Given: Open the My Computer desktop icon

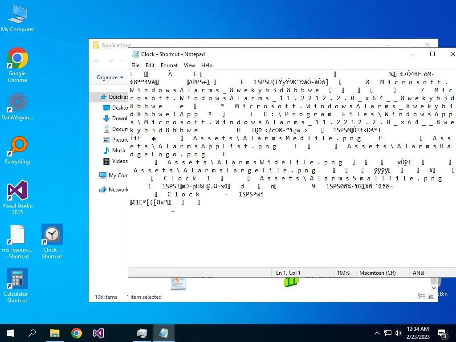Looking at the screenshot, I should tap(17, 19).
